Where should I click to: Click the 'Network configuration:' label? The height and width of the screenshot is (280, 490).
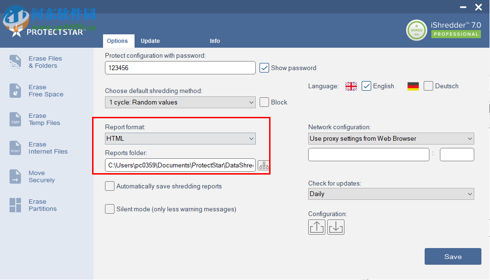(339, 127)
